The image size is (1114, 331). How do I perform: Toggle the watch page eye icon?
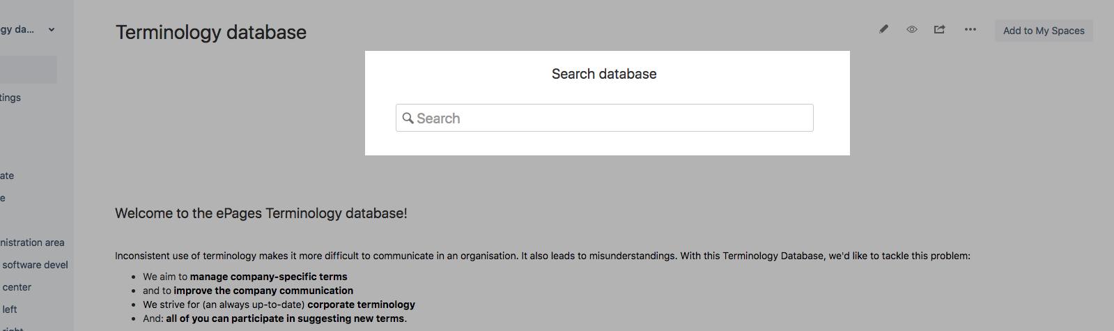[911, 29]
